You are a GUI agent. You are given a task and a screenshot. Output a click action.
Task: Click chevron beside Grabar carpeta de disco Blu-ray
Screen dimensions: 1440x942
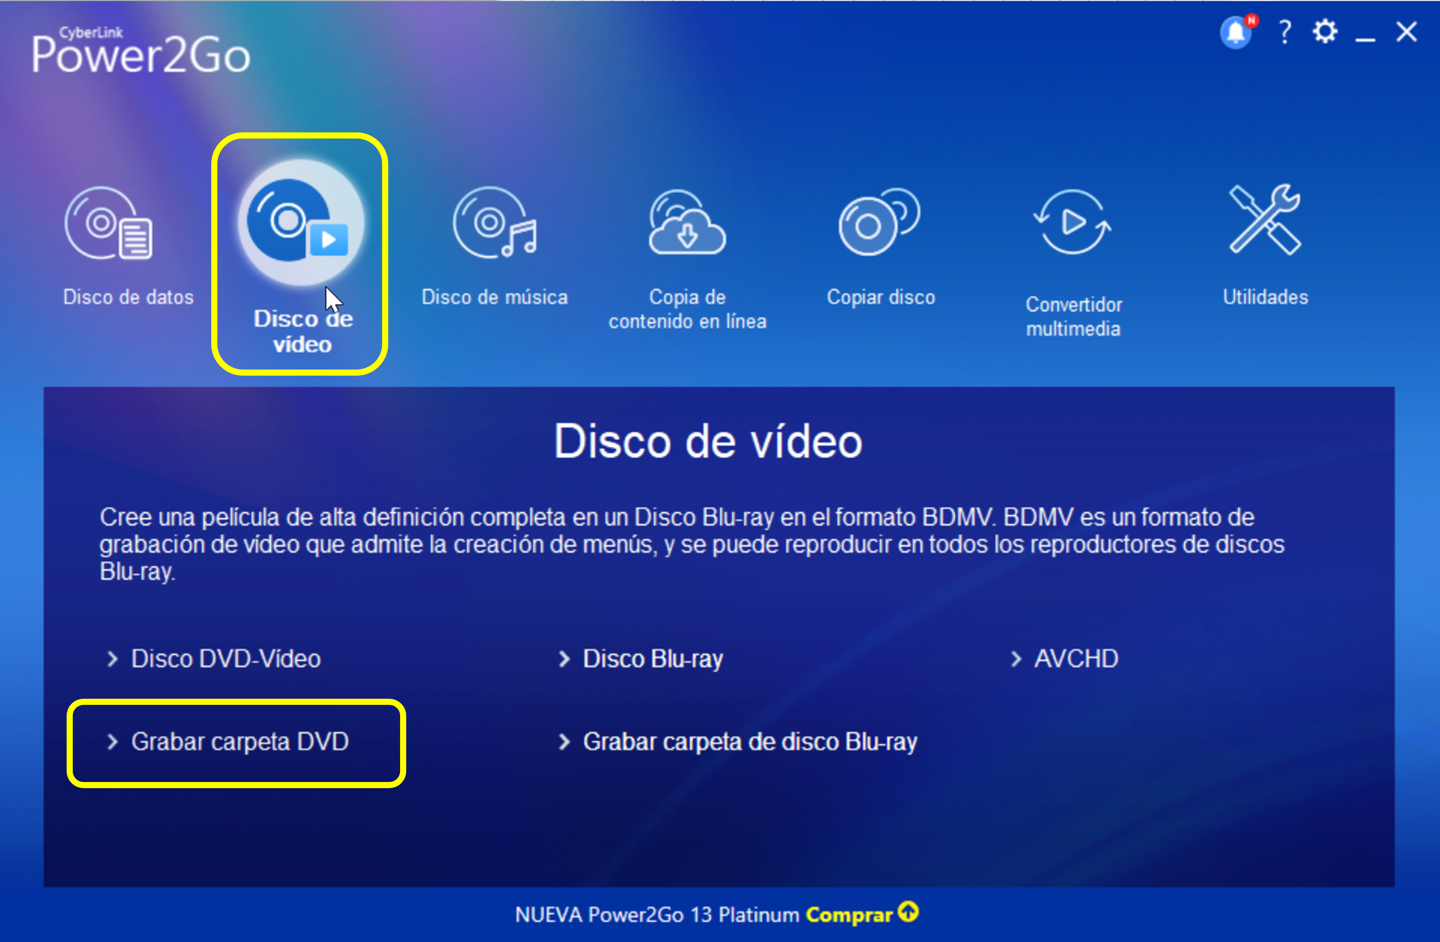coord(564,742)
